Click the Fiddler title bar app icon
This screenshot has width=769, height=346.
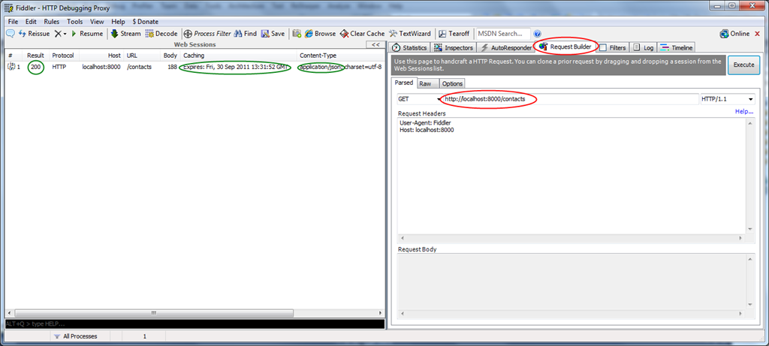pyautogui.click(x=8, y=8)
